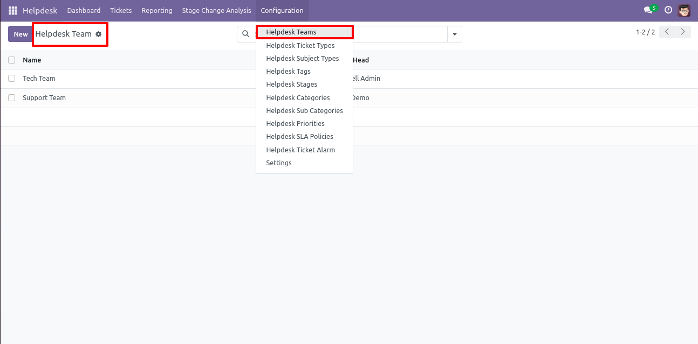Collapse the Configuration menu

[x=282, y=11]
